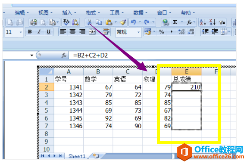Image resolution: width=247 pixels, height=164 pixels.
Task: Select row 5 header
Action: (47, 110)
